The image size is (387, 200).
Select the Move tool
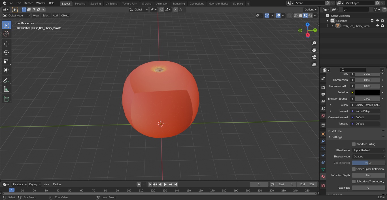point(6,44)
